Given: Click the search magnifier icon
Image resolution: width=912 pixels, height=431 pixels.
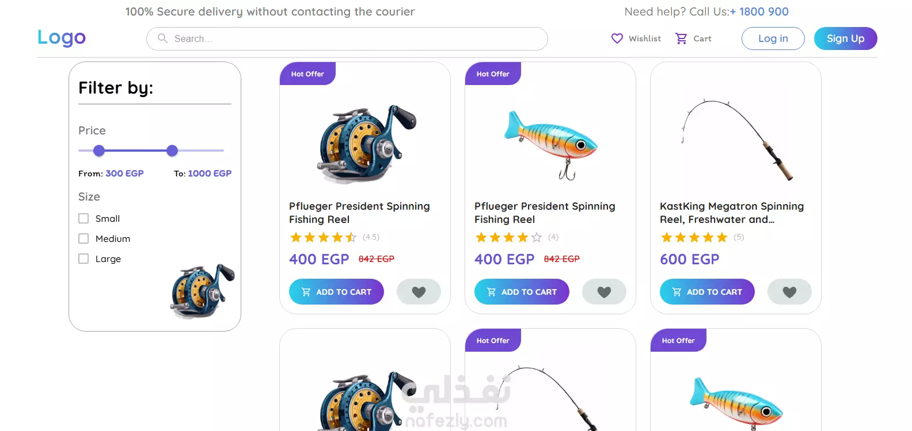Looking at the screenshot, I should tap(163, 39).
